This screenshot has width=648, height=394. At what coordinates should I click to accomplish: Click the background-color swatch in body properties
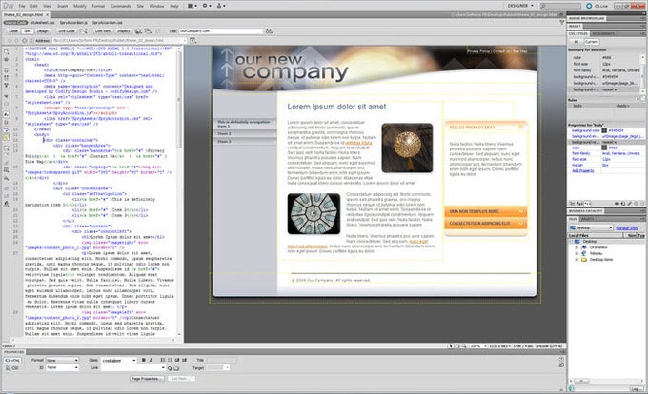604,130
